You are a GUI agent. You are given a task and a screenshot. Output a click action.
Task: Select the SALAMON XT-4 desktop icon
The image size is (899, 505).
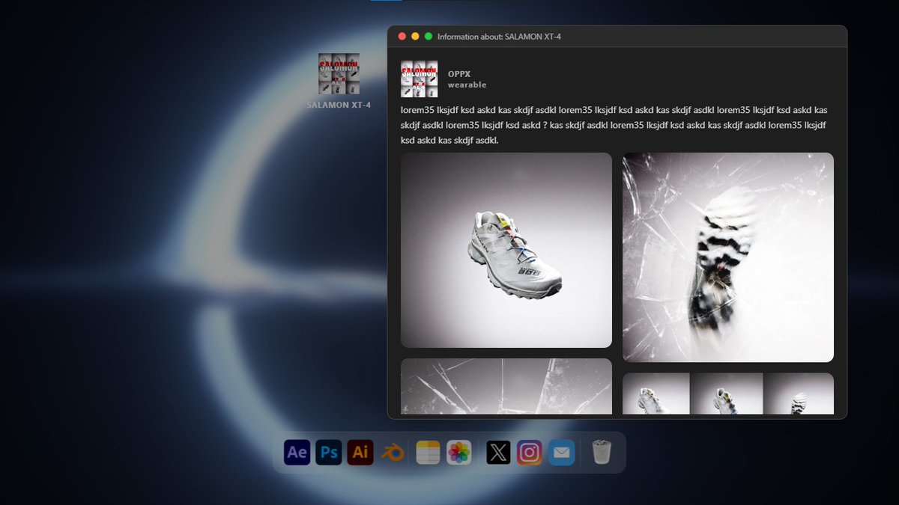339,74
